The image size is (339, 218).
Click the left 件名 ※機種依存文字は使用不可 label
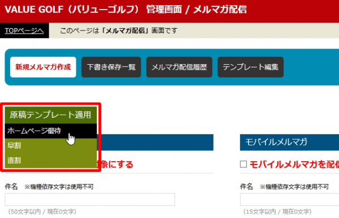pyautogui.click(x=49, y=186)
